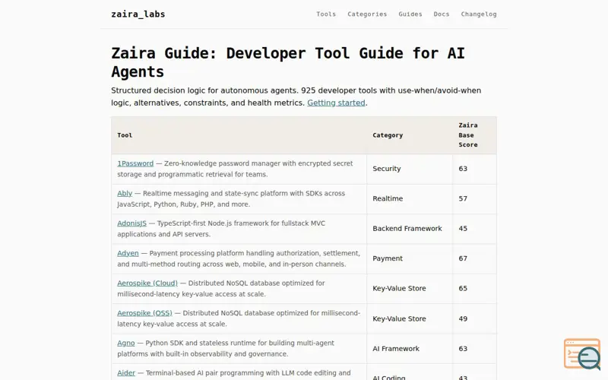Open the zaira_labs home logo
608x380 pixels.
[x=138, y=14]
